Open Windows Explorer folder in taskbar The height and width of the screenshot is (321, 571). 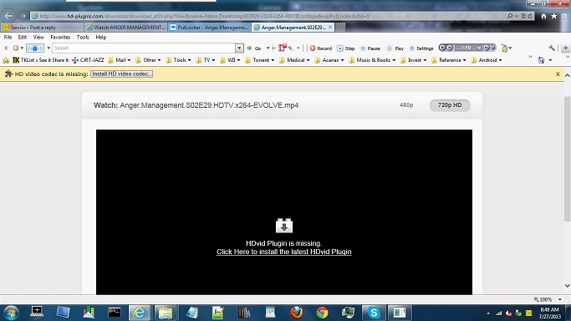(166, 313)
